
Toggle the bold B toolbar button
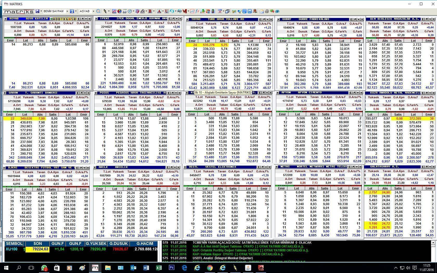pyautogui.click(x=150, y=11)
